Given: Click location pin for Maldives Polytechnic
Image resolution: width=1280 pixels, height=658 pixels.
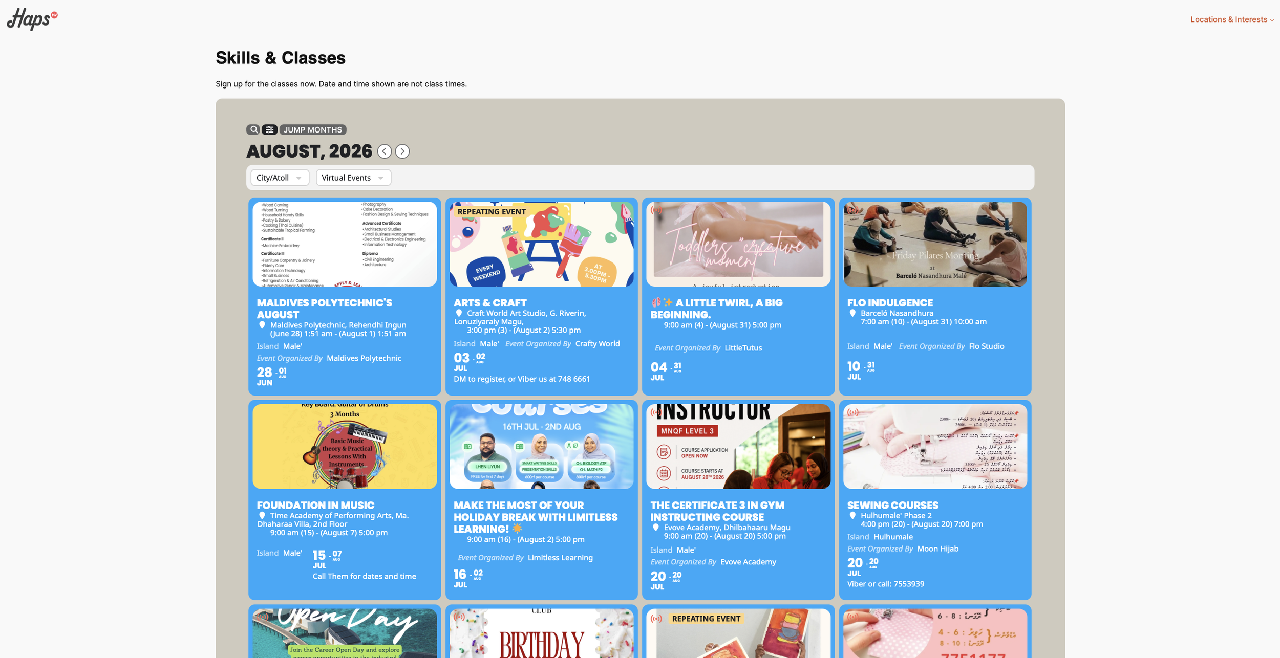Looking at the screenshot, I should [262, 325].
